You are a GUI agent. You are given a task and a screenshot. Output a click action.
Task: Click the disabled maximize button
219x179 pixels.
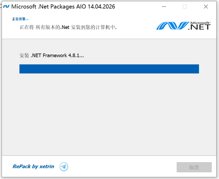pyautogui.click(x=185, y=7)
